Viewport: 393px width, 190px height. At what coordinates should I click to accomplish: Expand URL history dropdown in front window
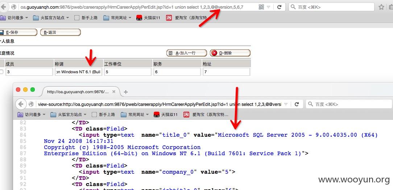click(286, 104)
